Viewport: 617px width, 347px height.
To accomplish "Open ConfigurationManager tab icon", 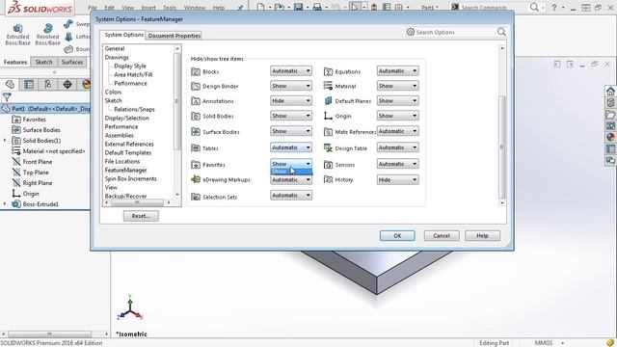I will (x=48, y=84).
